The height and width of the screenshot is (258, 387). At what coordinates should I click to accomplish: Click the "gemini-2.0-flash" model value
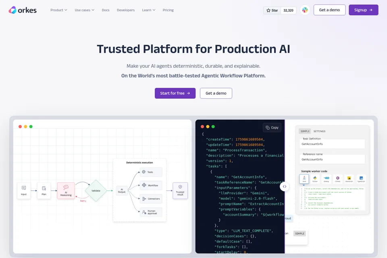click(256, 198)
